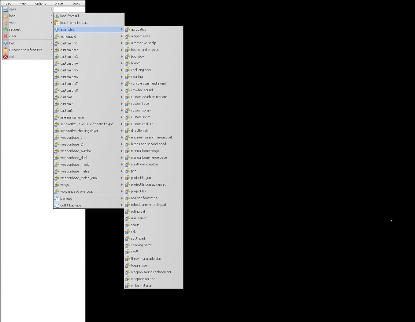Open the options menu
This screenshot has height=322, width=415.
click(41, 3)
